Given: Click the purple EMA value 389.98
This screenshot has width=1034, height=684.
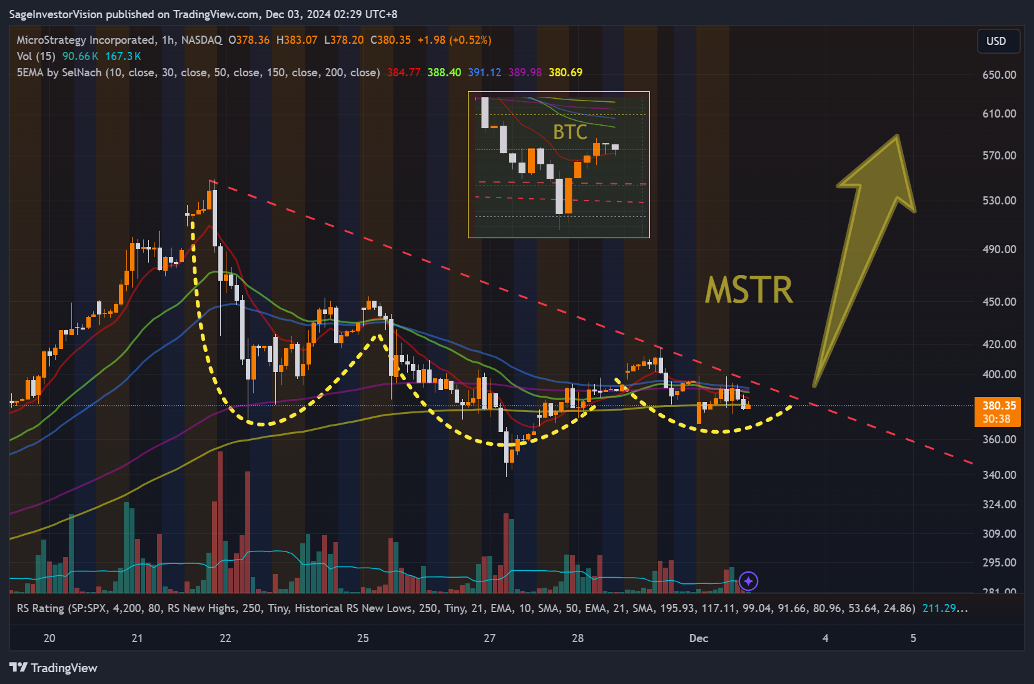Looking at the screenshot, I should [525, 73].
